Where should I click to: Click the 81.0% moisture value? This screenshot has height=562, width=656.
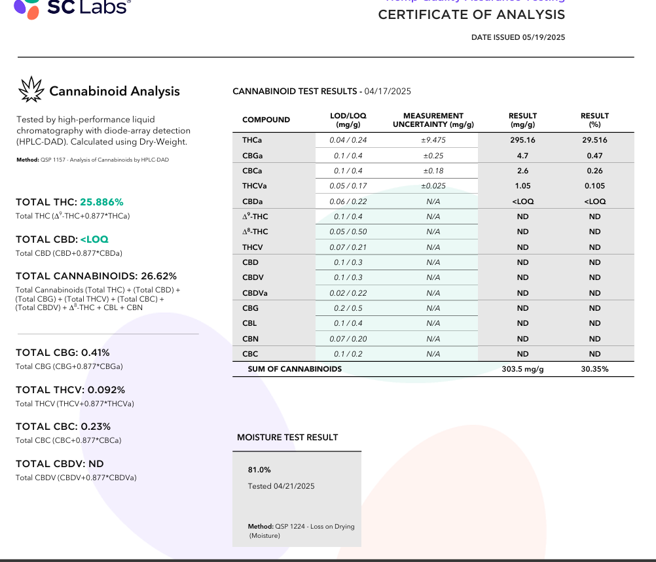point(259,470)
